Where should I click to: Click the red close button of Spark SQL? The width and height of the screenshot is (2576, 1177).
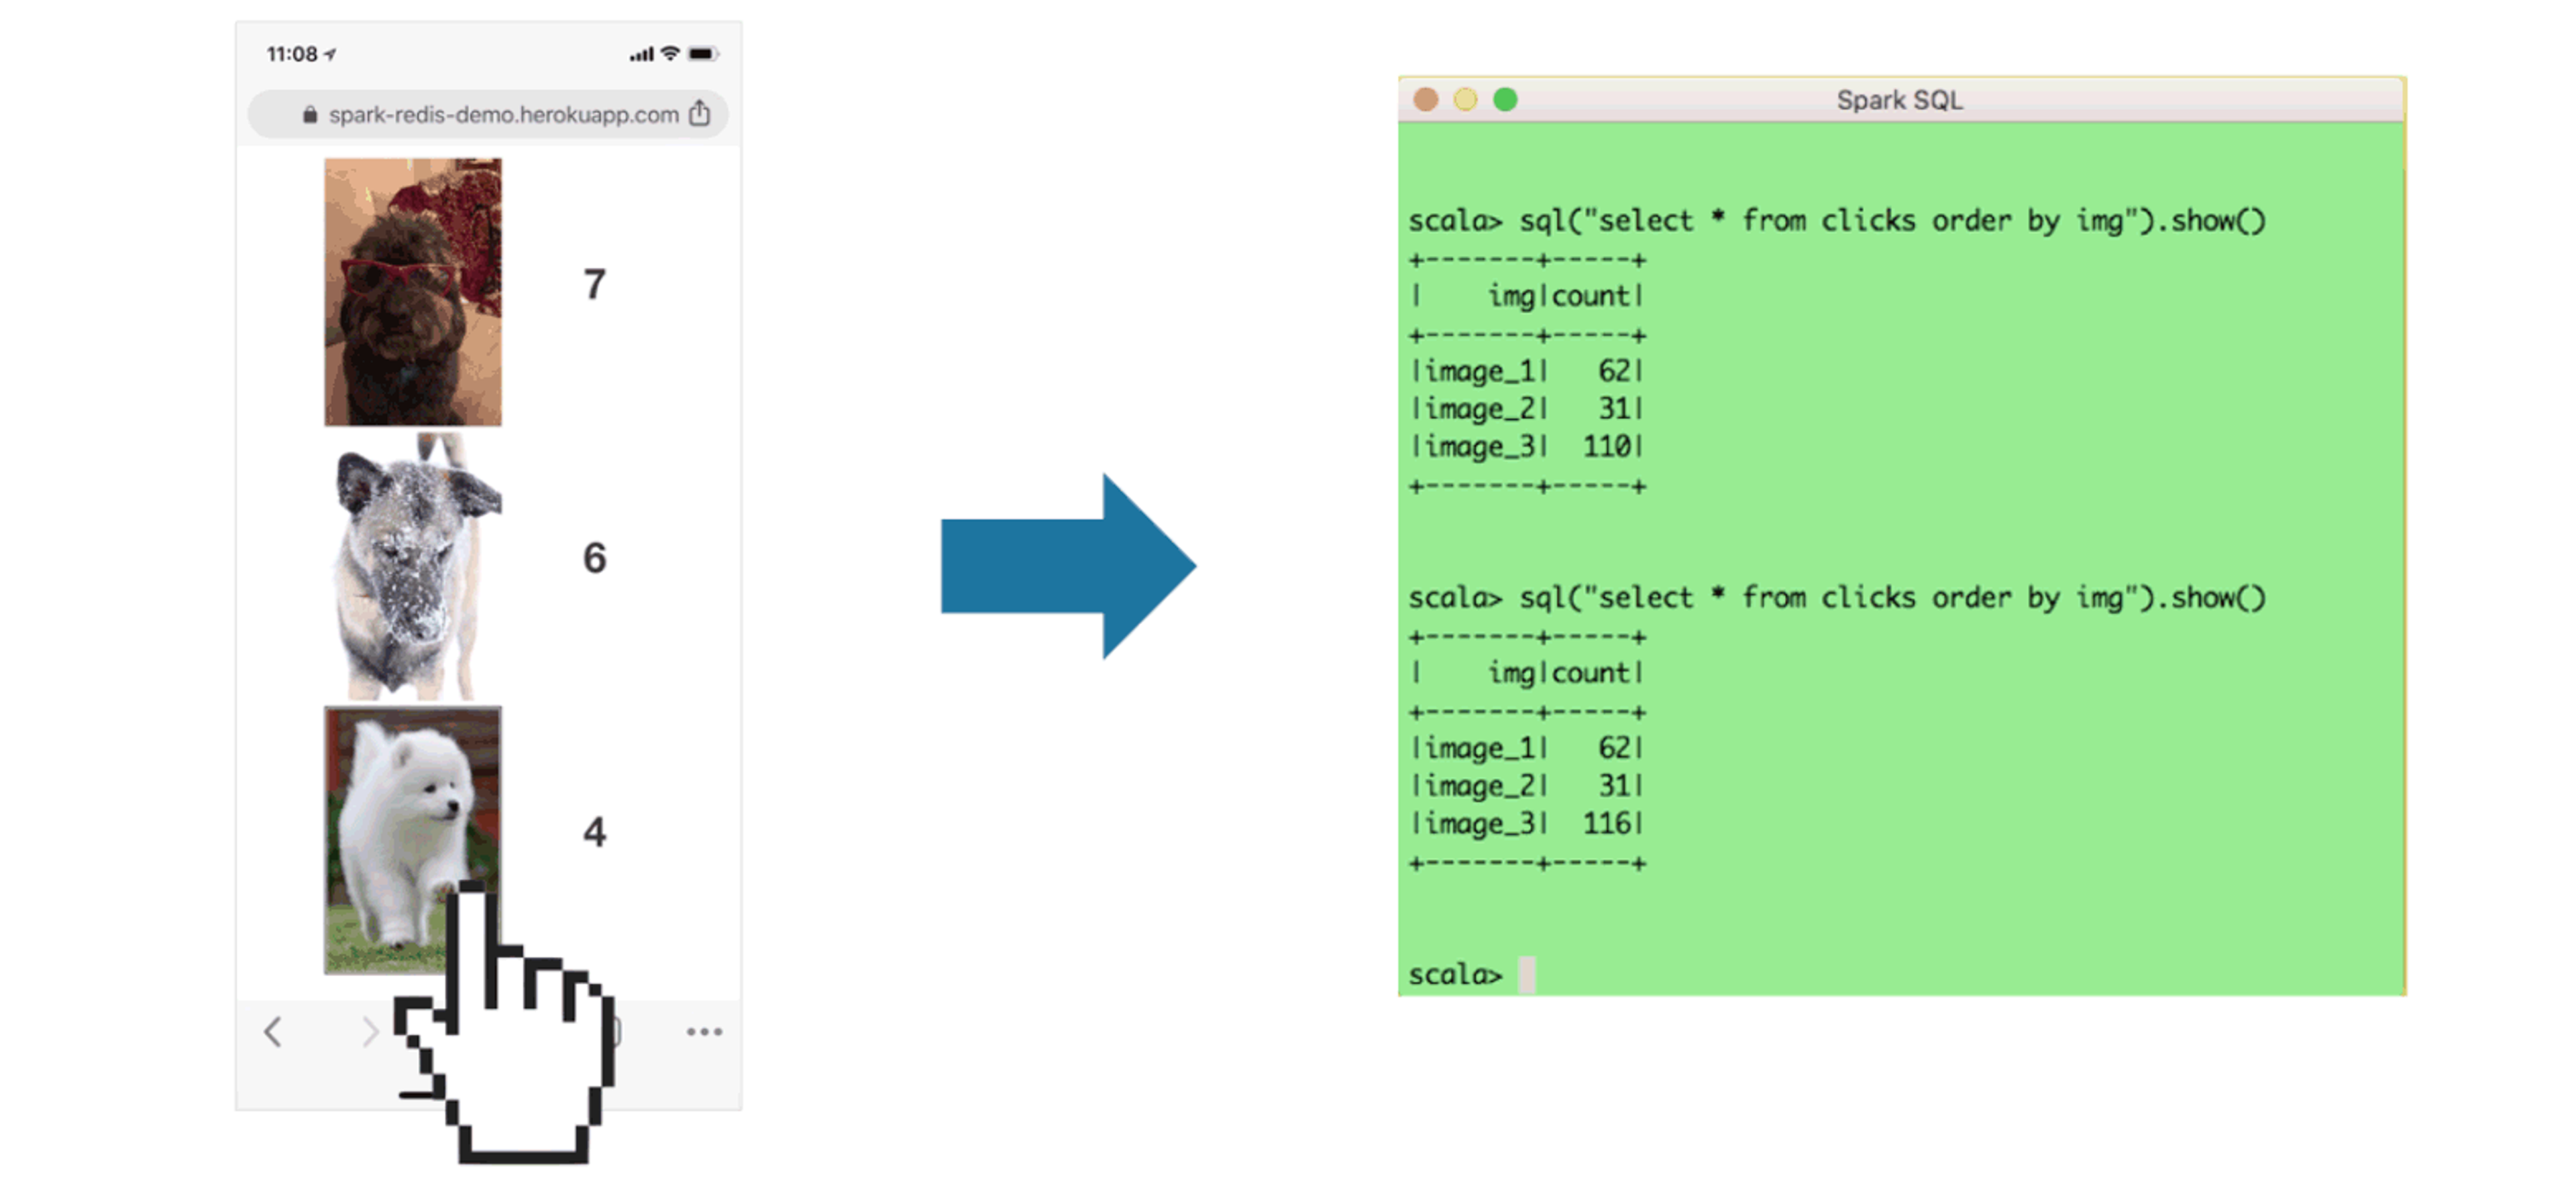click(x=1426, y=100)
